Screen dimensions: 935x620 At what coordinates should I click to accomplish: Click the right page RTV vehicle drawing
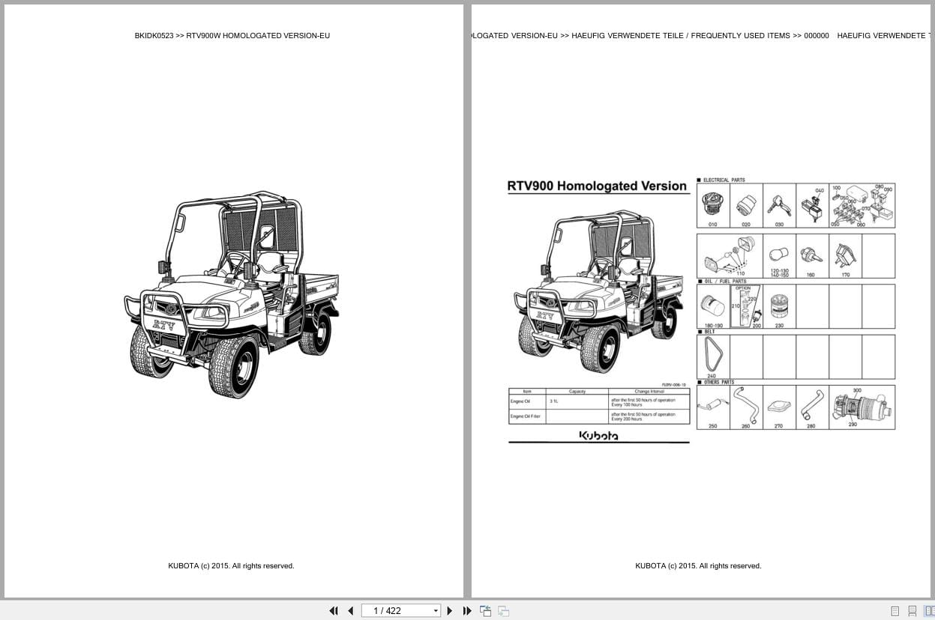[598, 294]
